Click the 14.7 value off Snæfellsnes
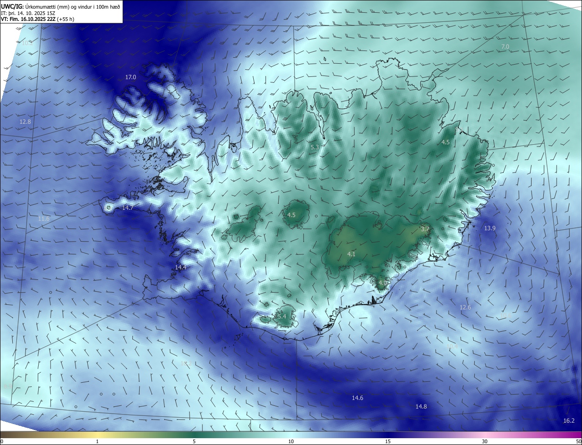This screenshot has height=445, width=582. [128, 208]
